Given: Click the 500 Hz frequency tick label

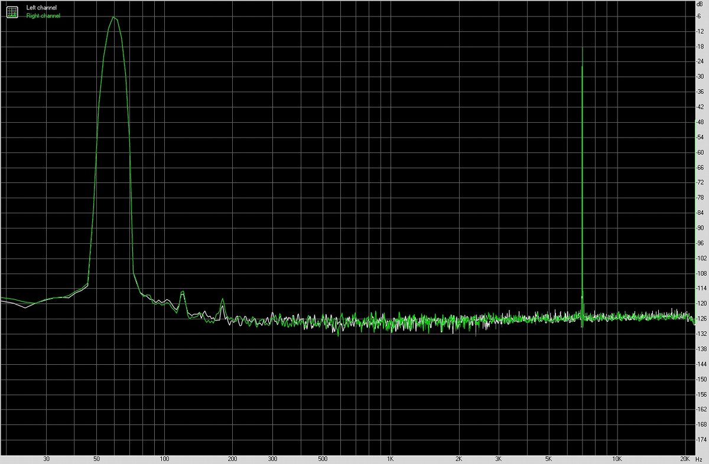Looking at the screenshot, I should point(324,458).
